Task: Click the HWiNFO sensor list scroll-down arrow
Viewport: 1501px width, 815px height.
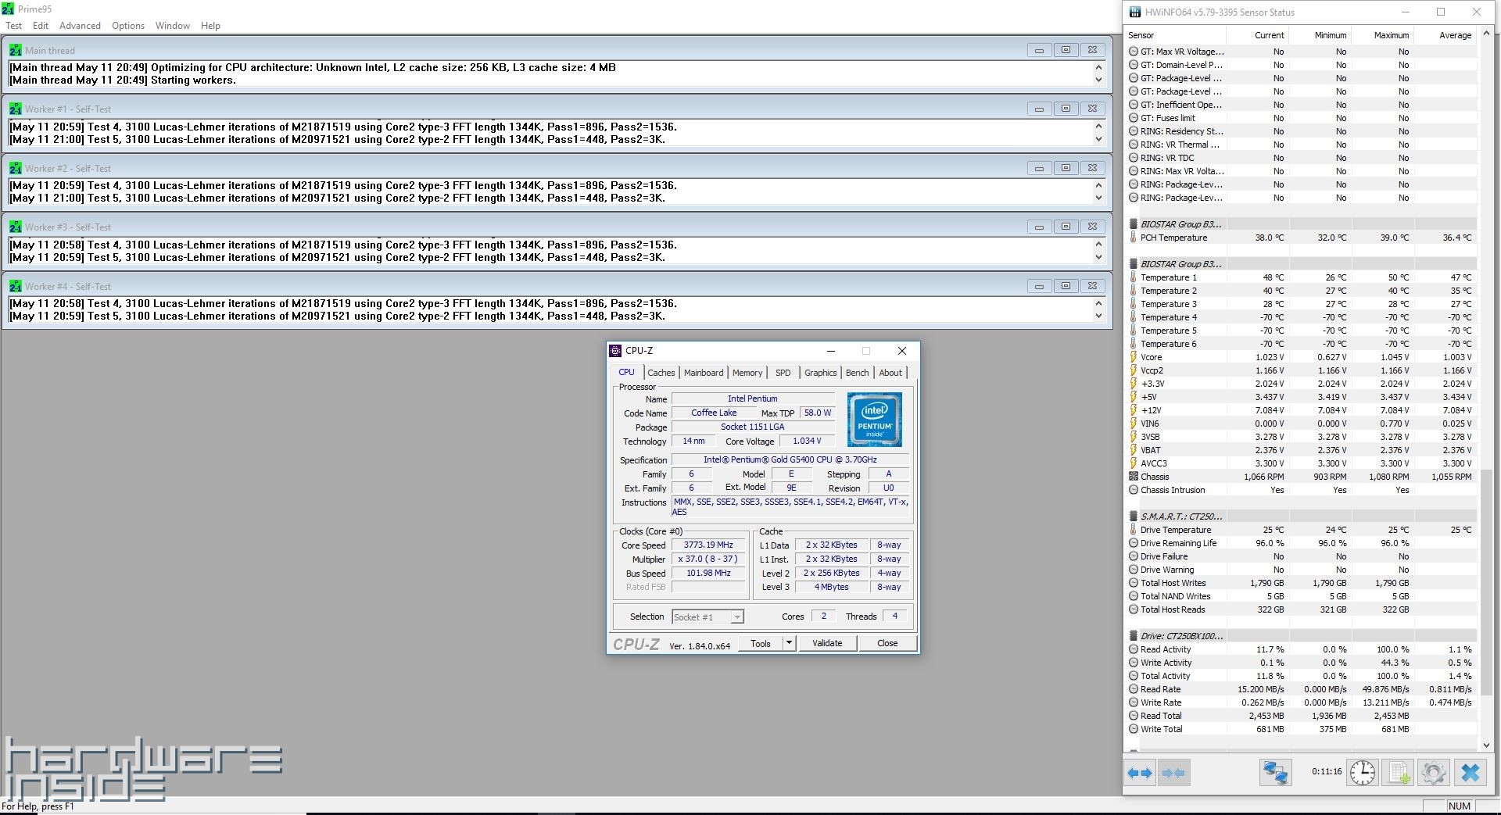Action: (x=1486, y=745)
